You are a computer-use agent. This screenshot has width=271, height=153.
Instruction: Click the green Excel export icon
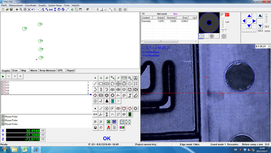[108, 122]
